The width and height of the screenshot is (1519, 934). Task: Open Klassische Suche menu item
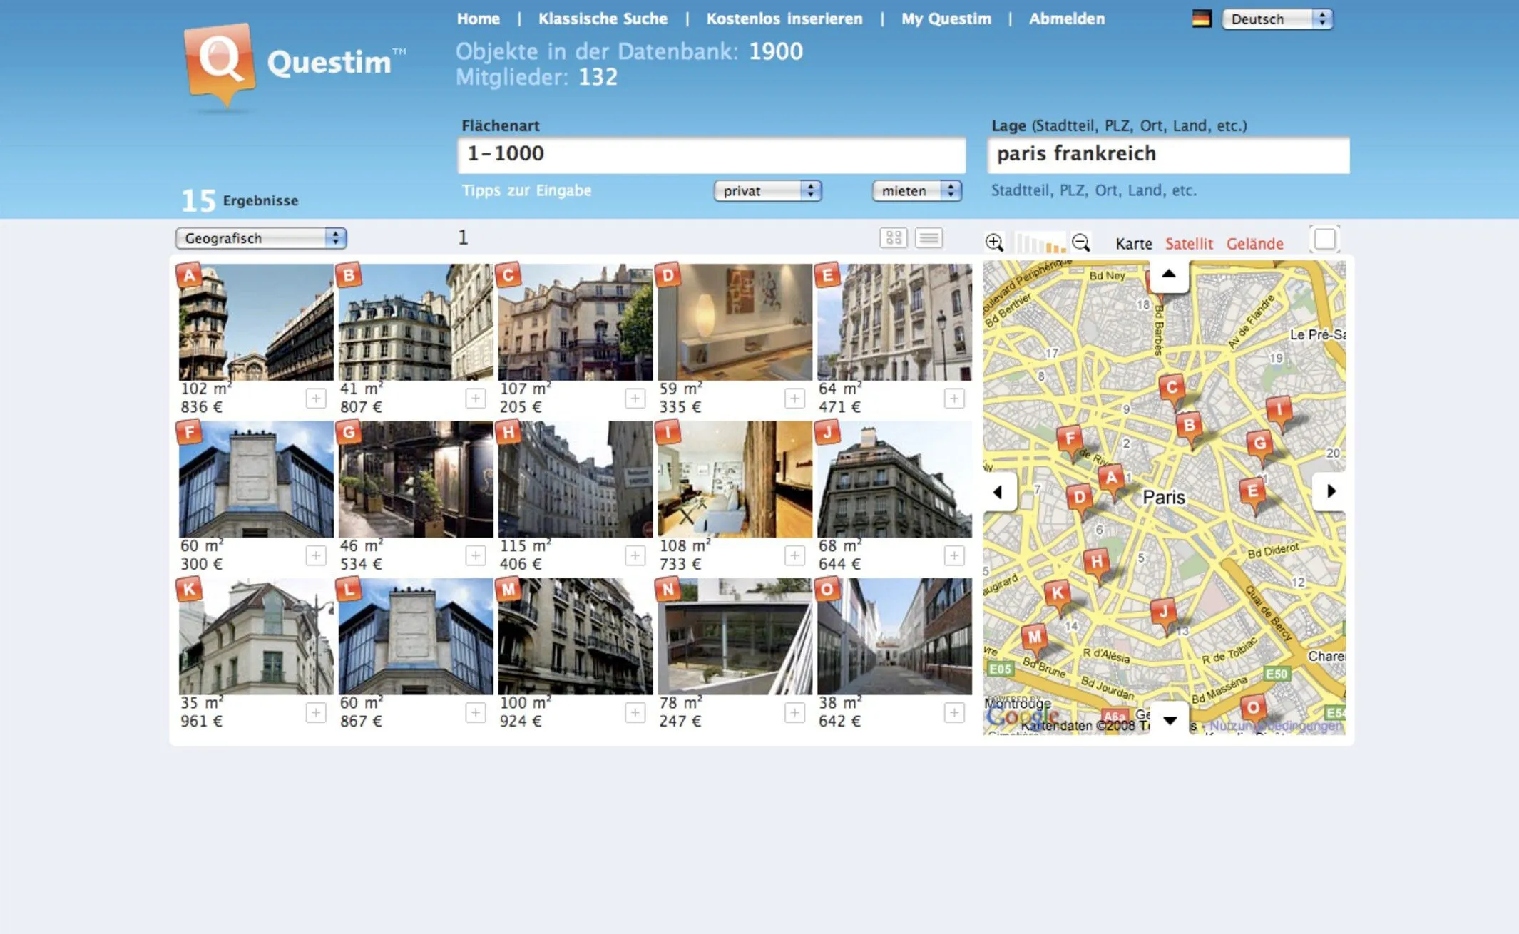[603, 19]
